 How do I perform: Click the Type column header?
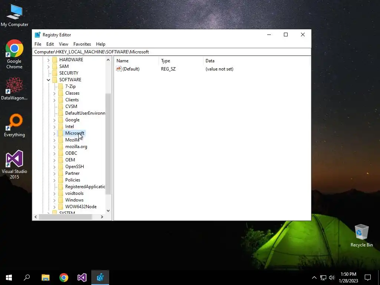tap(181, 61)
